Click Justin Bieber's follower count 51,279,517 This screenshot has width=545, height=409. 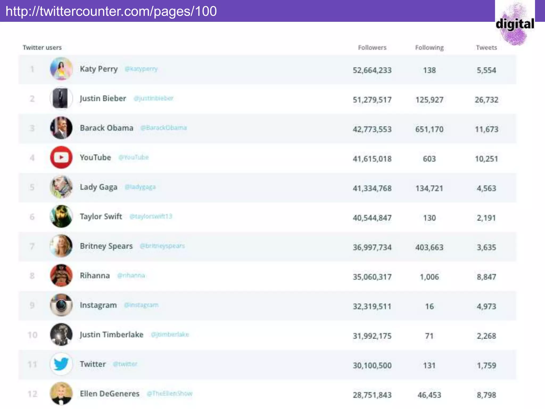click(x=372, y=100)
